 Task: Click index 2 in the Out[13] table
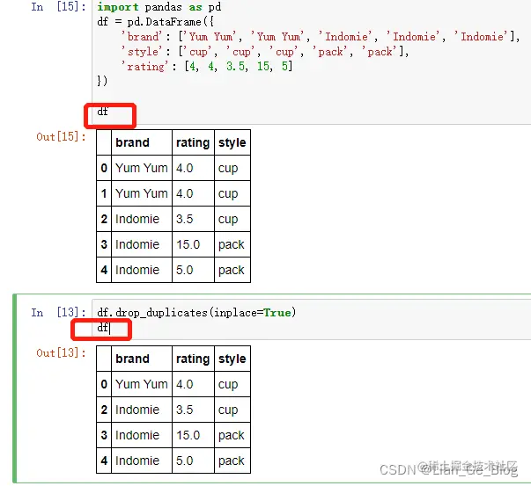tap(104, 410)
